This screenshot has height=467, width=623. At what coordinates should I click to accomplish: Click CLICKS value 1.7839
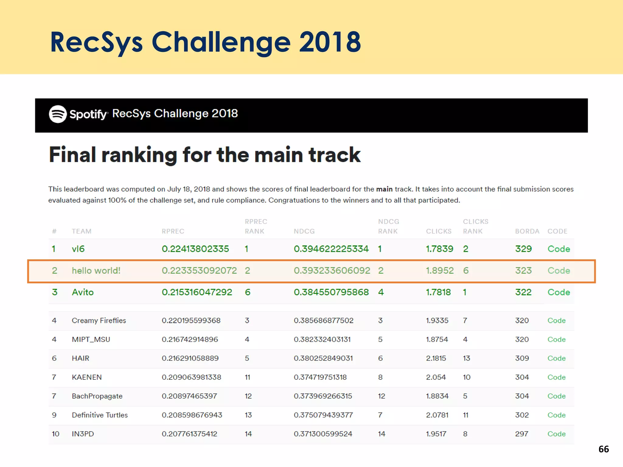(440, 249)
